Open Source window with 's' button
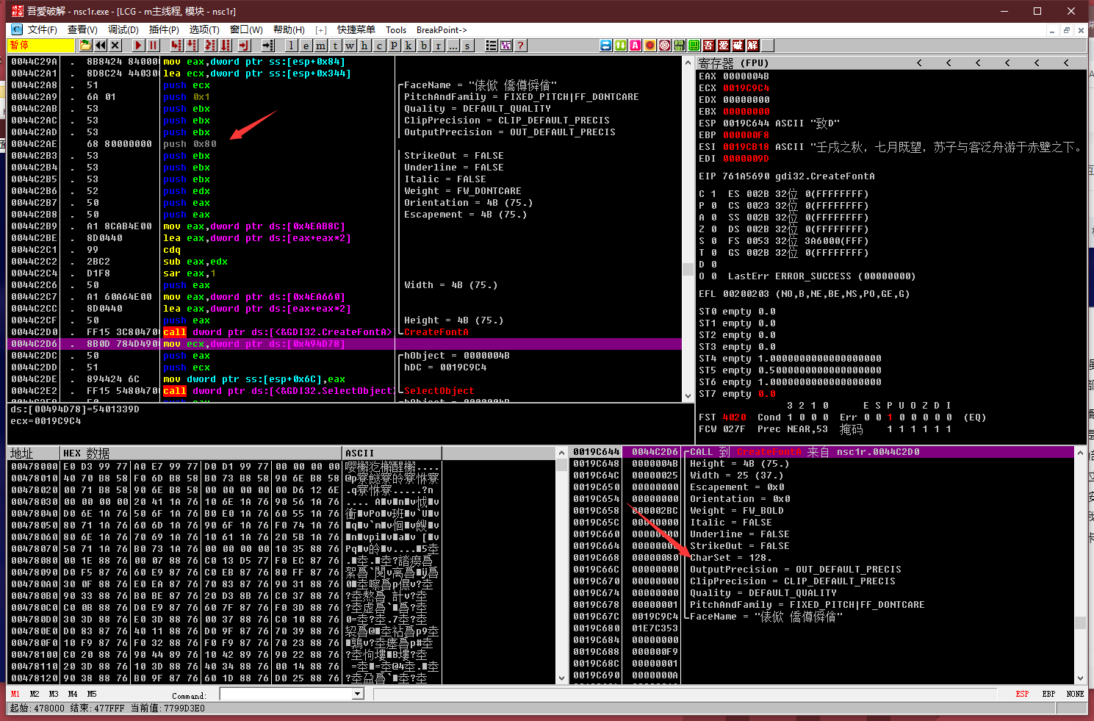The image size is (1094, 721). (467, 46)
